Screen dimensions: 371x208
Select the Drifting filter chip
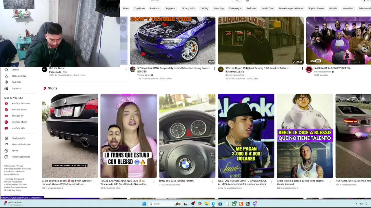click(x=204, y=8)
